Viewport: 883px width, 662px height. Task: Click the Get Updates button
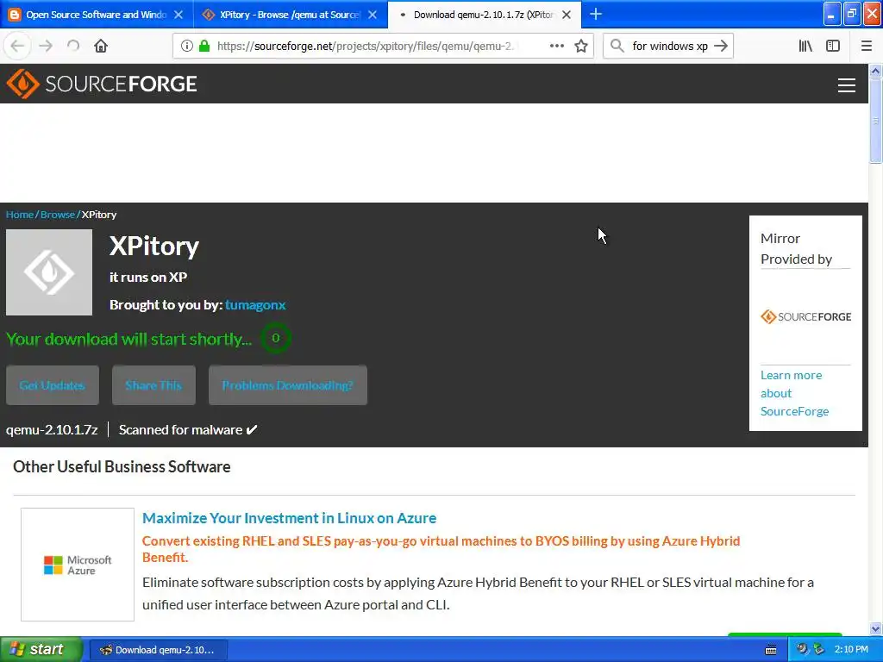pos(53,385)
